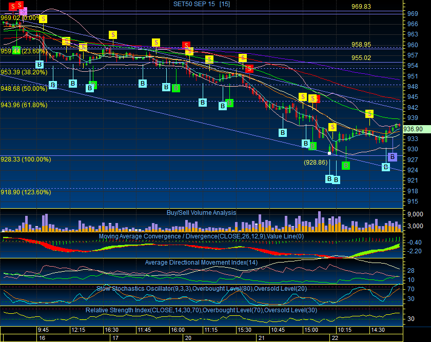Click the -2.20 MACD axis value

[x=414, y=251]
